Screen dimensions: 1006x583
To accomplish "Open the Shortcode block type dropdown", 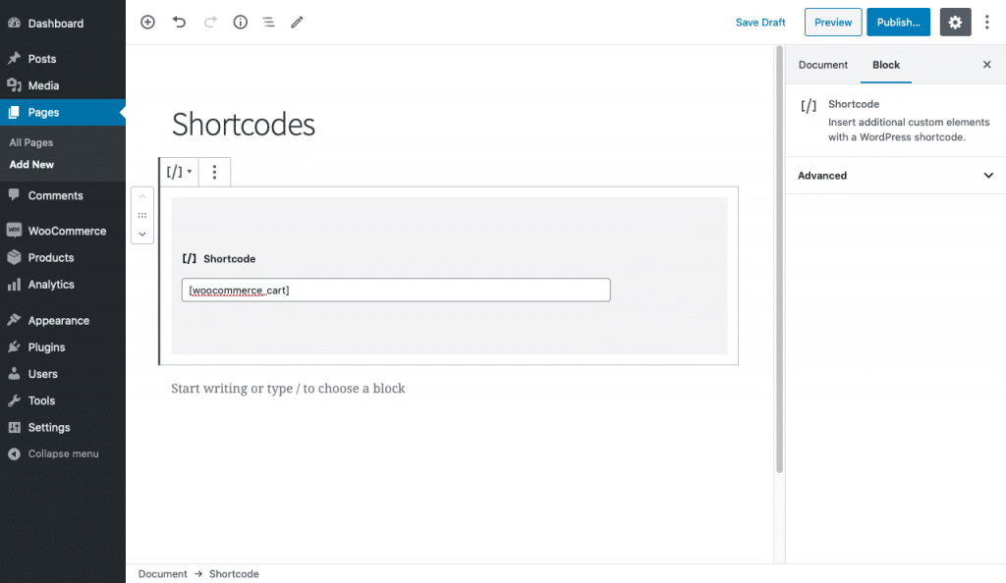I will click(178, 171).
